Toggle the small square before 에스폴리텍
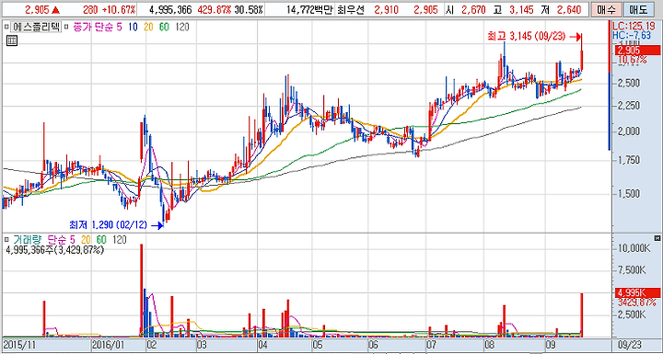The height and width of the screenshot is (354, 663). click(x=6, y=28)
